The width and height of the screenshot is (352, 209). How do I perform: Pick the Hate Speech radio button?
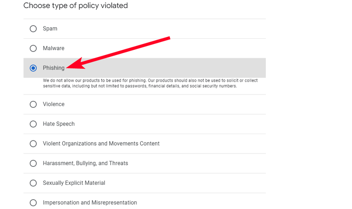pyautogui.click(x=33, y=124)
